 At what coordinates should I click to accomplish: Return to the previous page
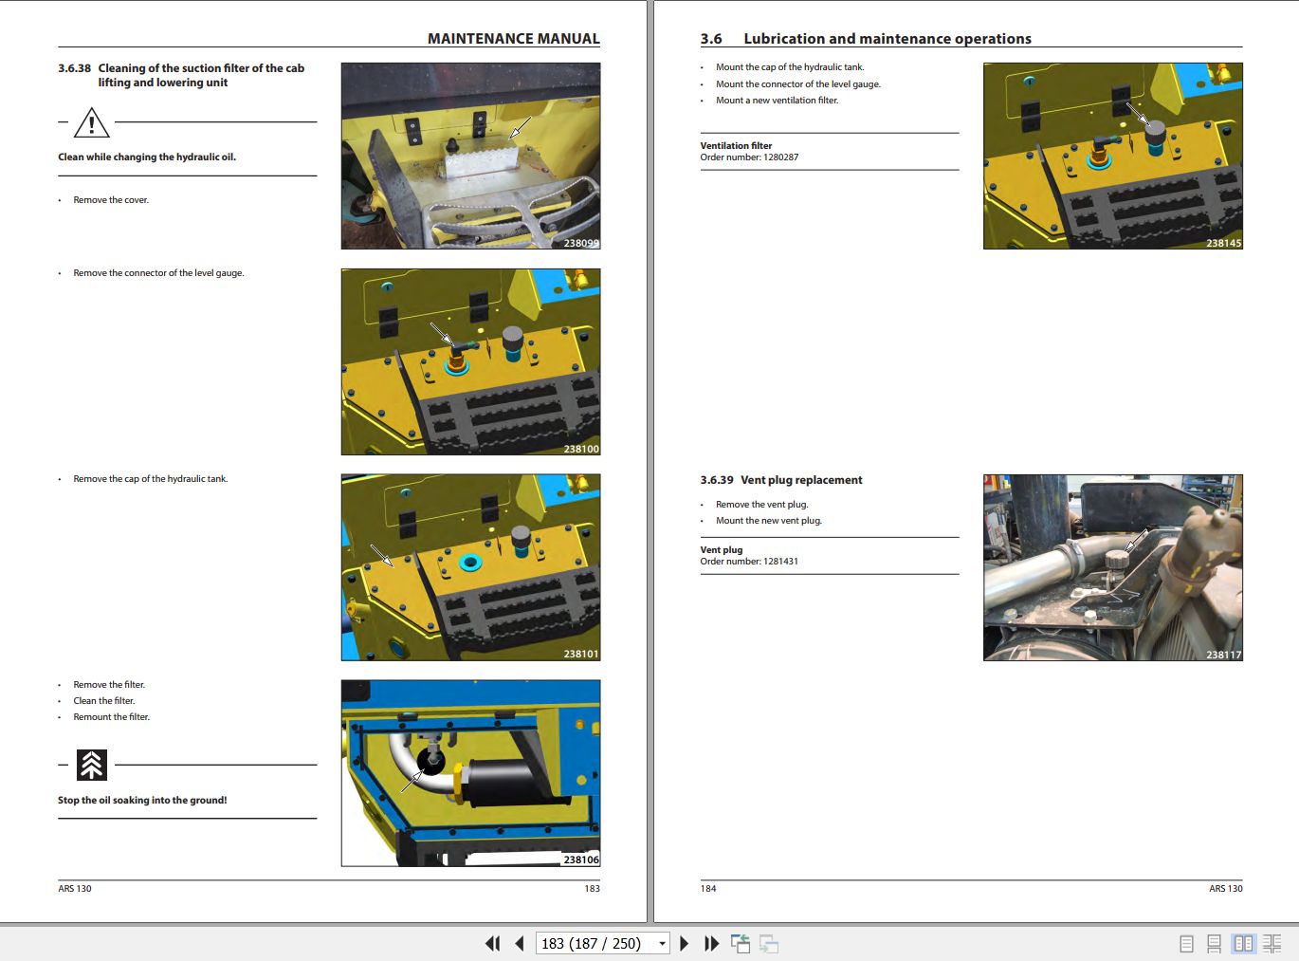click(520, 943)
